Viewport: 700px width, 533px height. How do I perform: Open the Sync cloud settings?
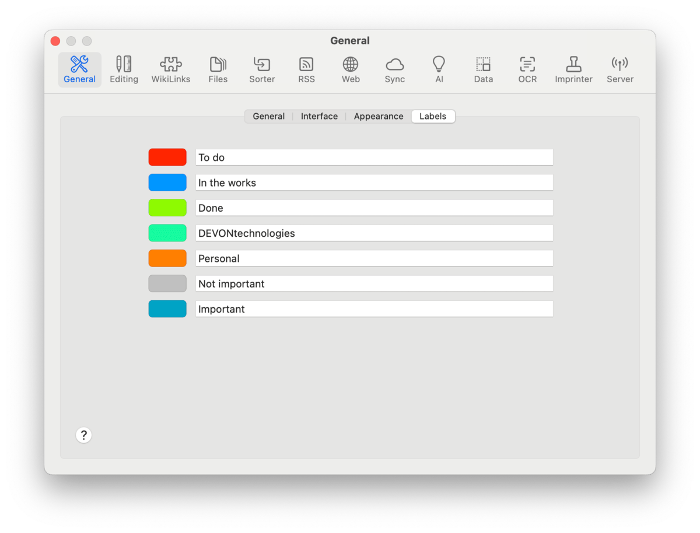click(x=394, y=70)
